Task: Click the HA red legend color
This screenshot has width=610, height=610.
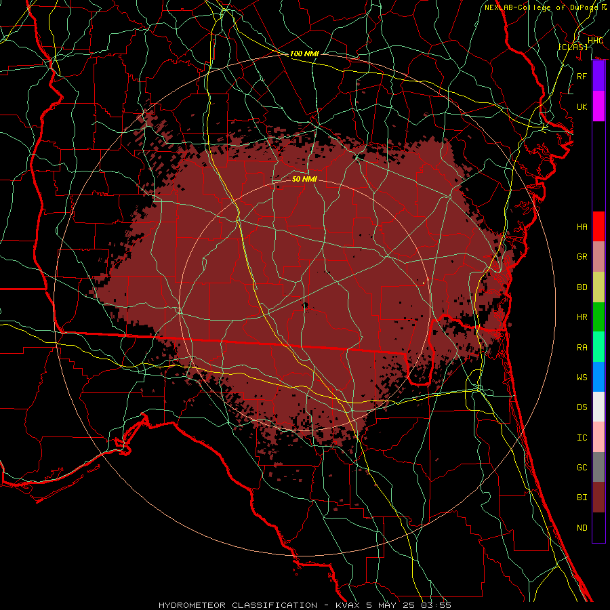Action: [598, 226]
